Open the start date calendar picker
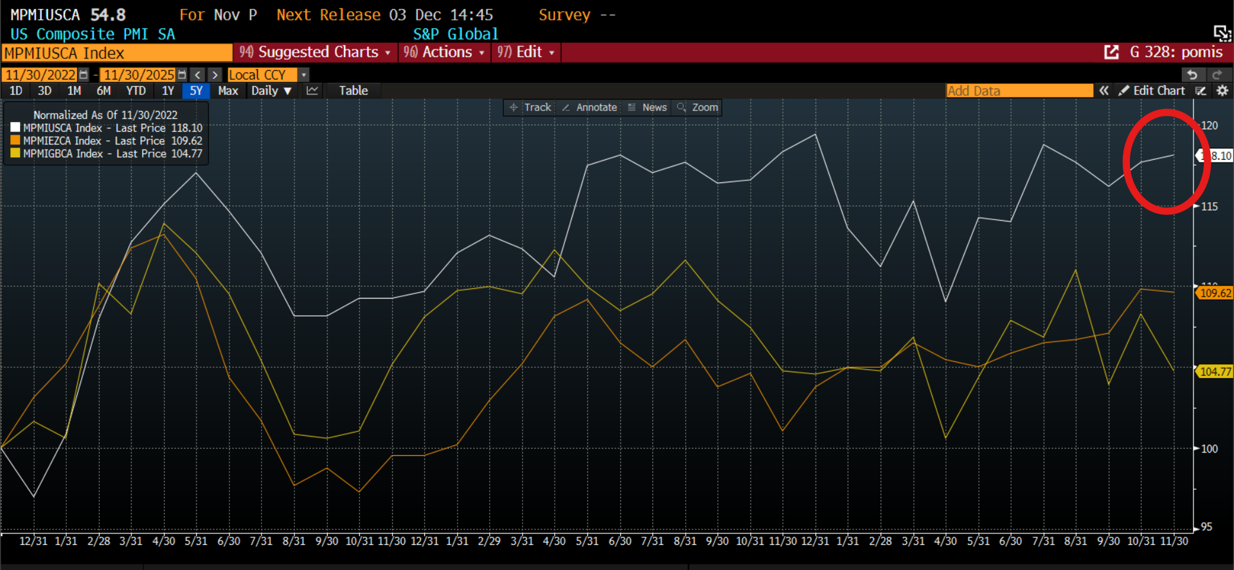1234x570 pixels. 84,75
